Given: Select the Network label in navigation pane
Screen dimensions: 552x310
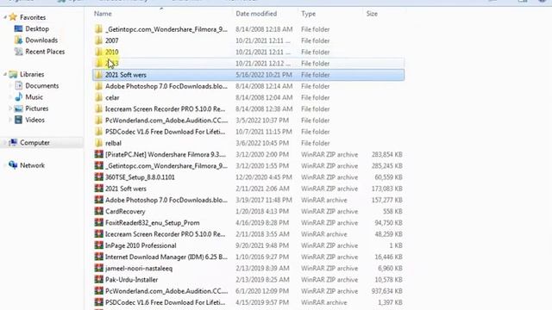Looking at the screenshot, I should [x=32, y=165].
